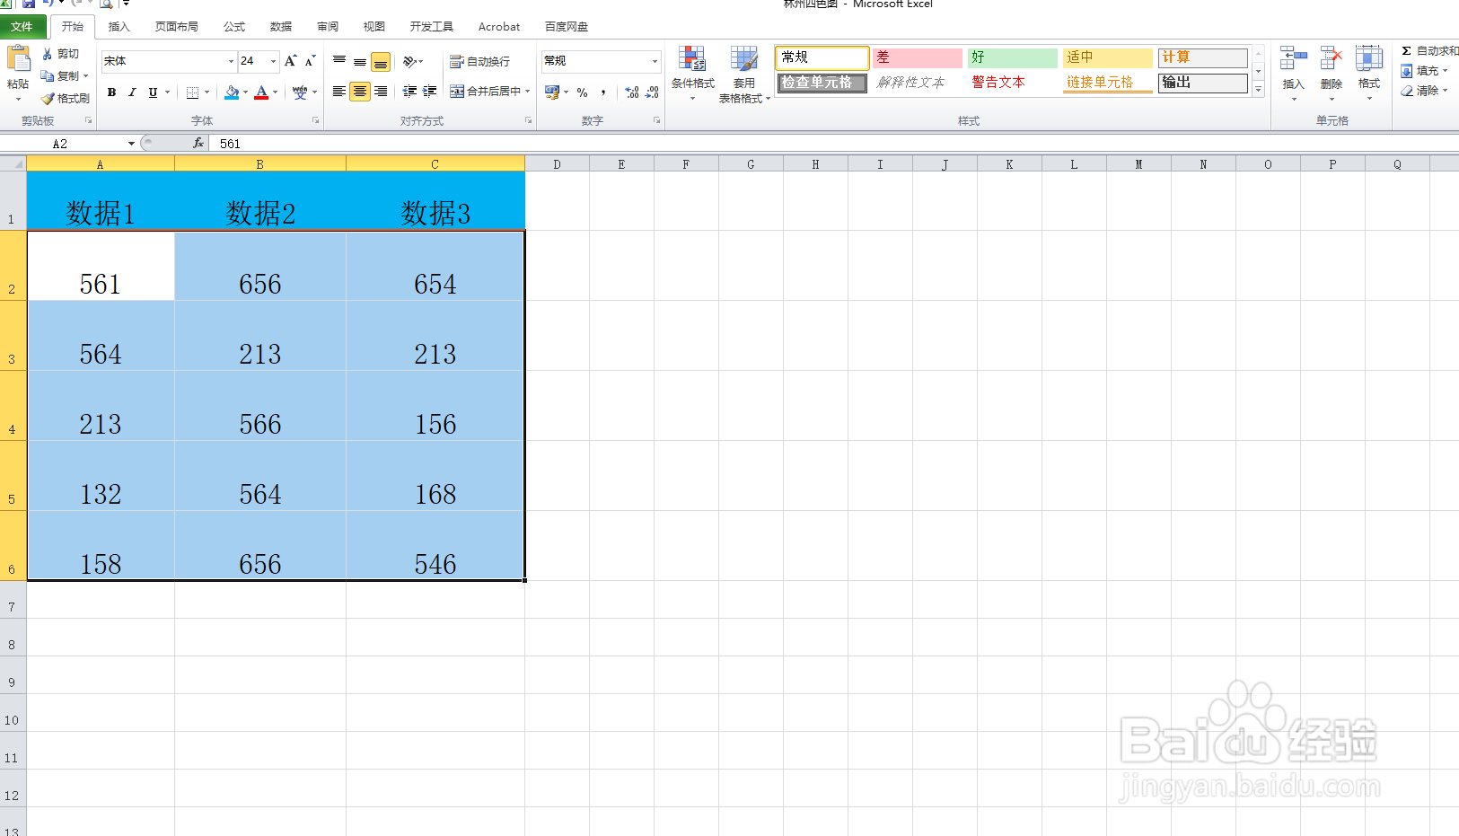Toggle bottom vertical alignment
1459x836 pixels.
[x=381, y=62]
